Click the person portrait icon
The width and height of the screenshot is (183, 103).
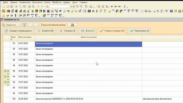tap(28, 11)
